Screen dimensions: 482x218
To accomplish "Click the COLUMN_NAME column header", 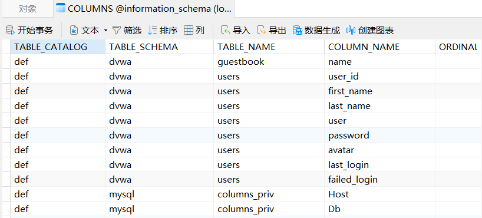I will (379, 47).
